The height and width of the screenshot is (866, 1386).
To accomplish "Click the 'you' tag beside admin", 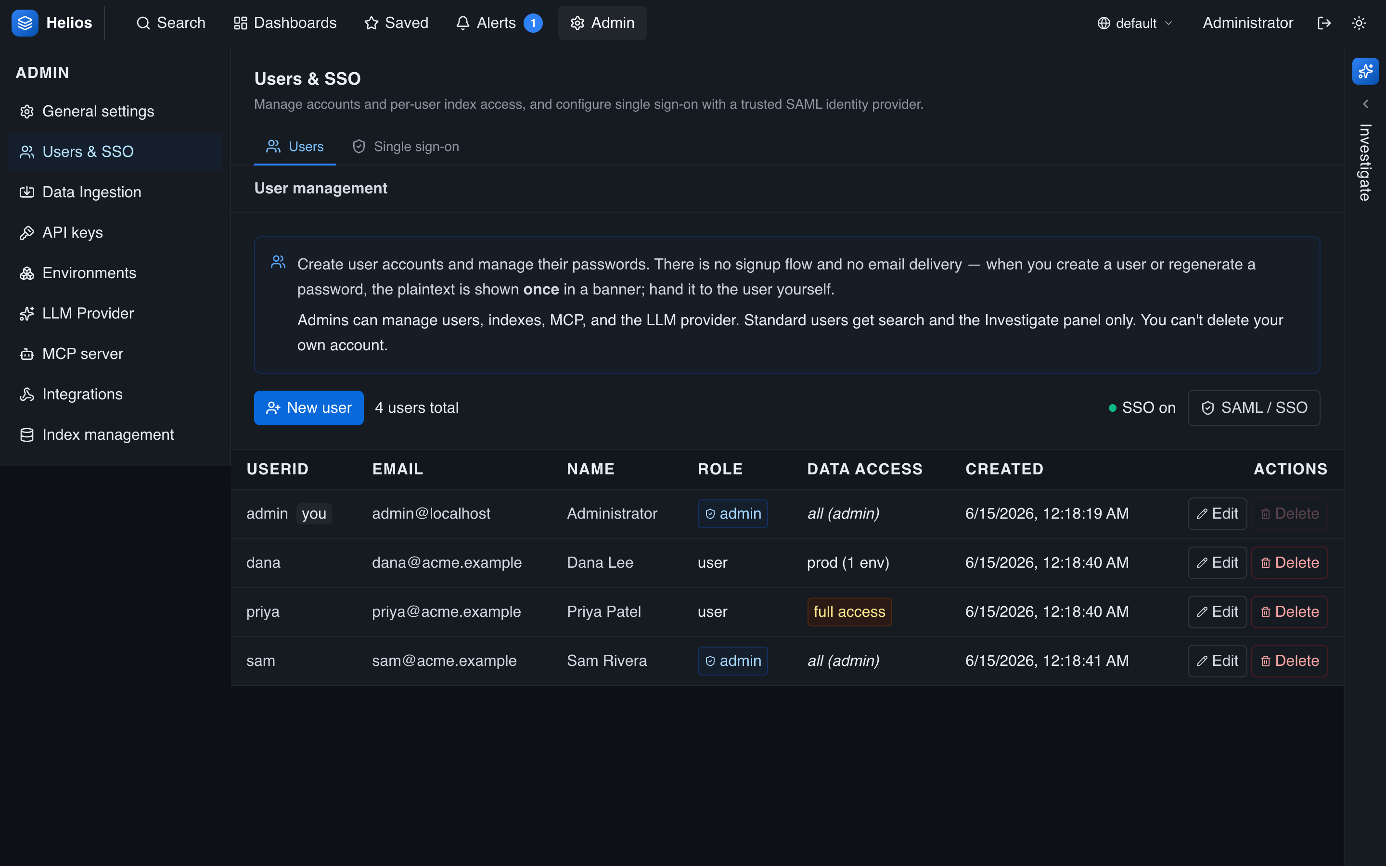I will [x=314, y=514].
